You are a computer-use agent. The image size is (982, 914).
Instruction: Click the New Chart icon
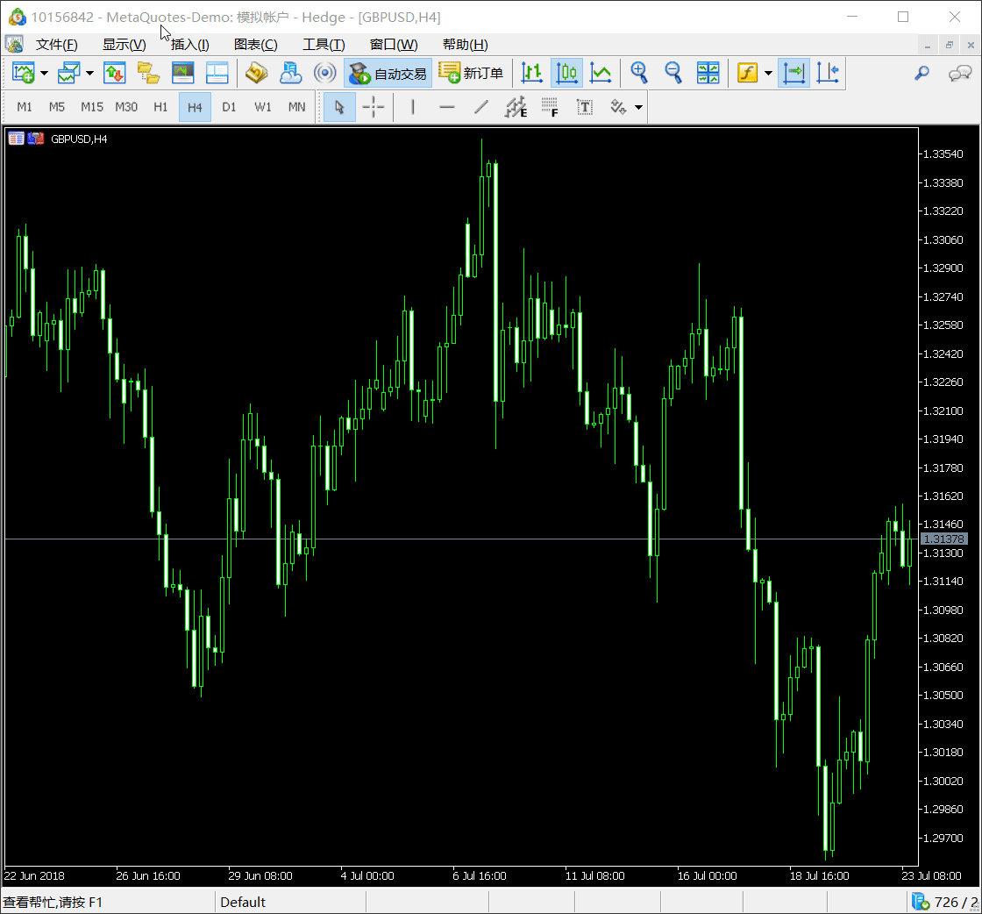(x=24, y=74)
